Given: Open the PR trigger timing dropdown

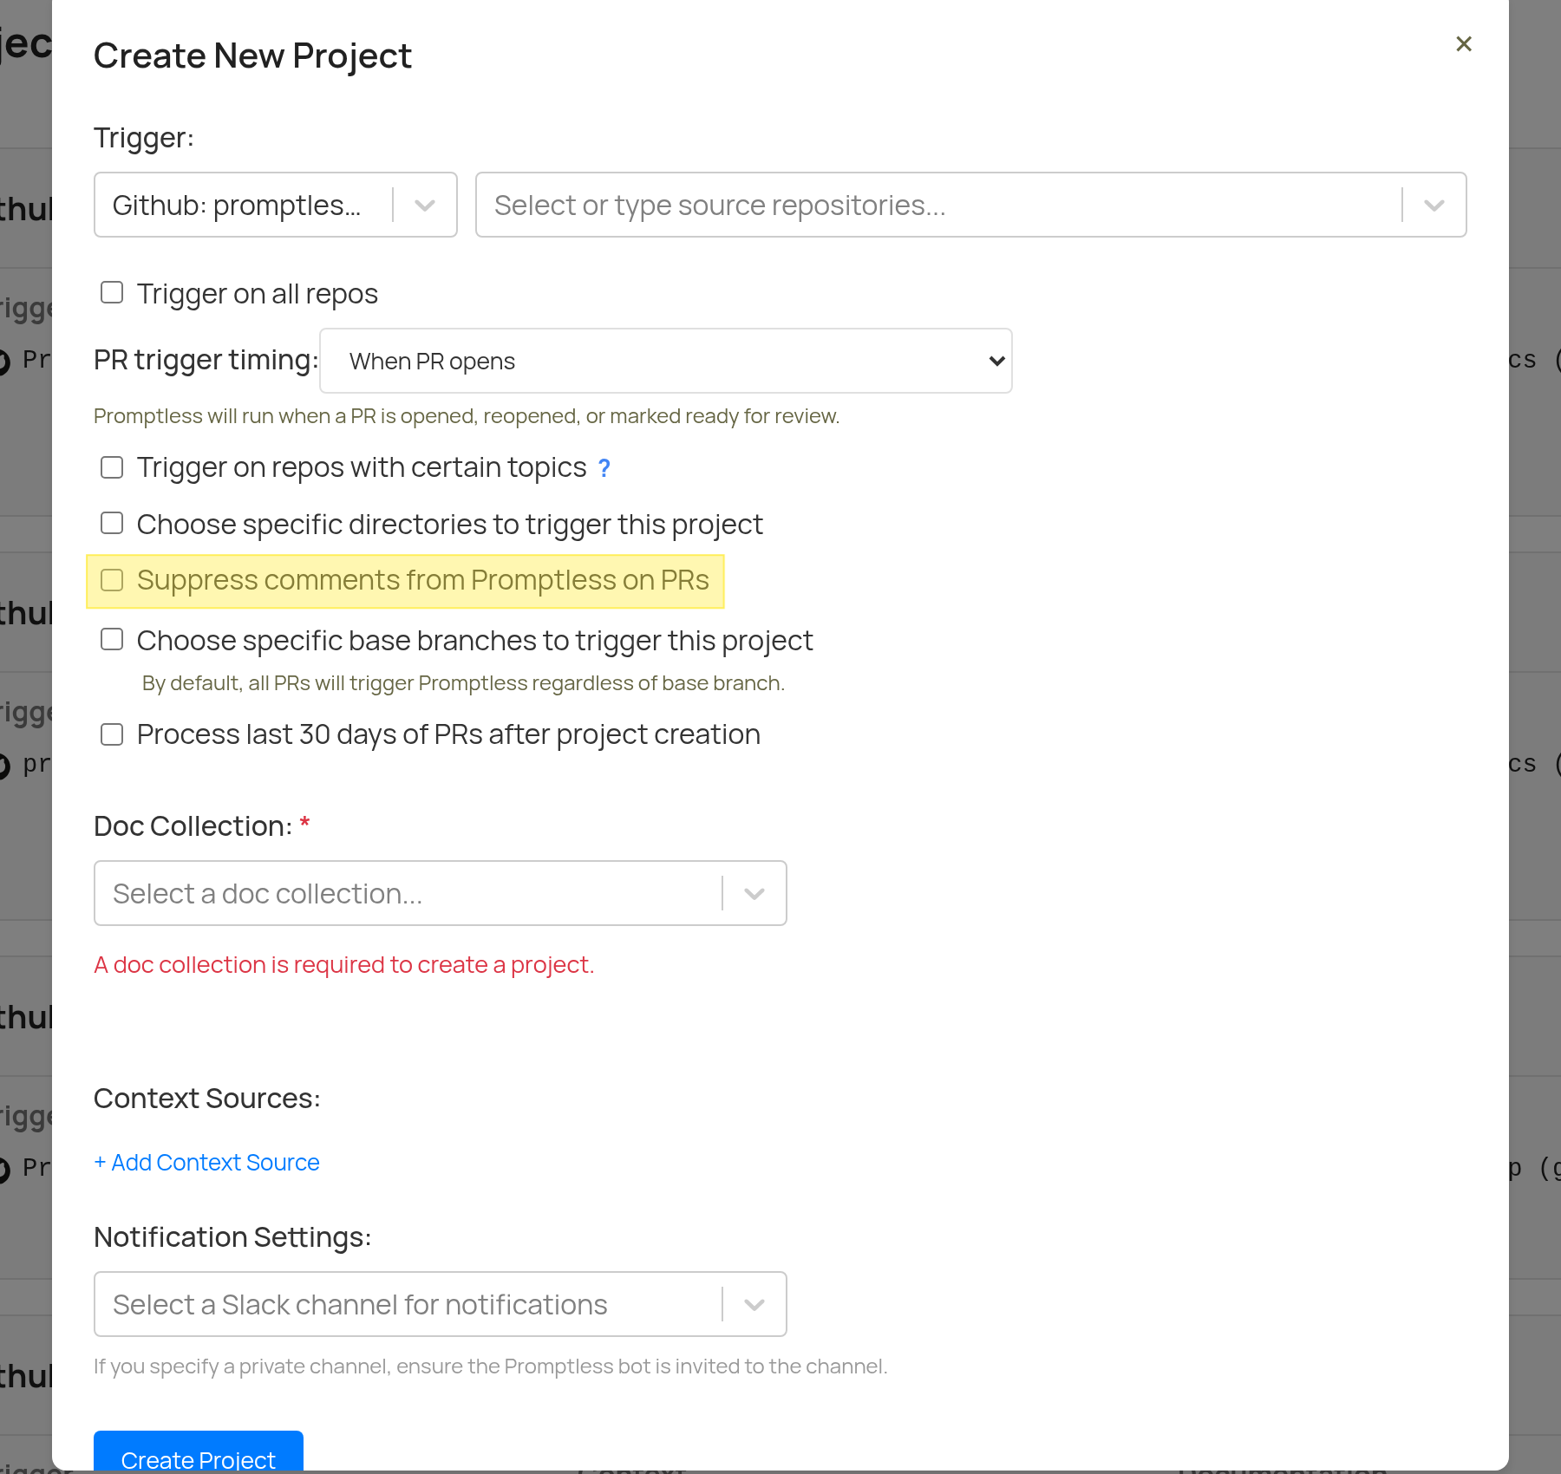Looking at the screenshot, I should pos(664,361).
